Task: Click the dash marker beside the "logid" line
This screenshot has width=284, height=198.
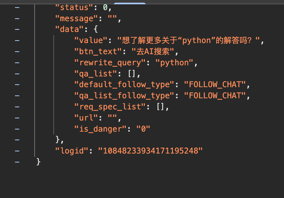Action: pos(17,151)
